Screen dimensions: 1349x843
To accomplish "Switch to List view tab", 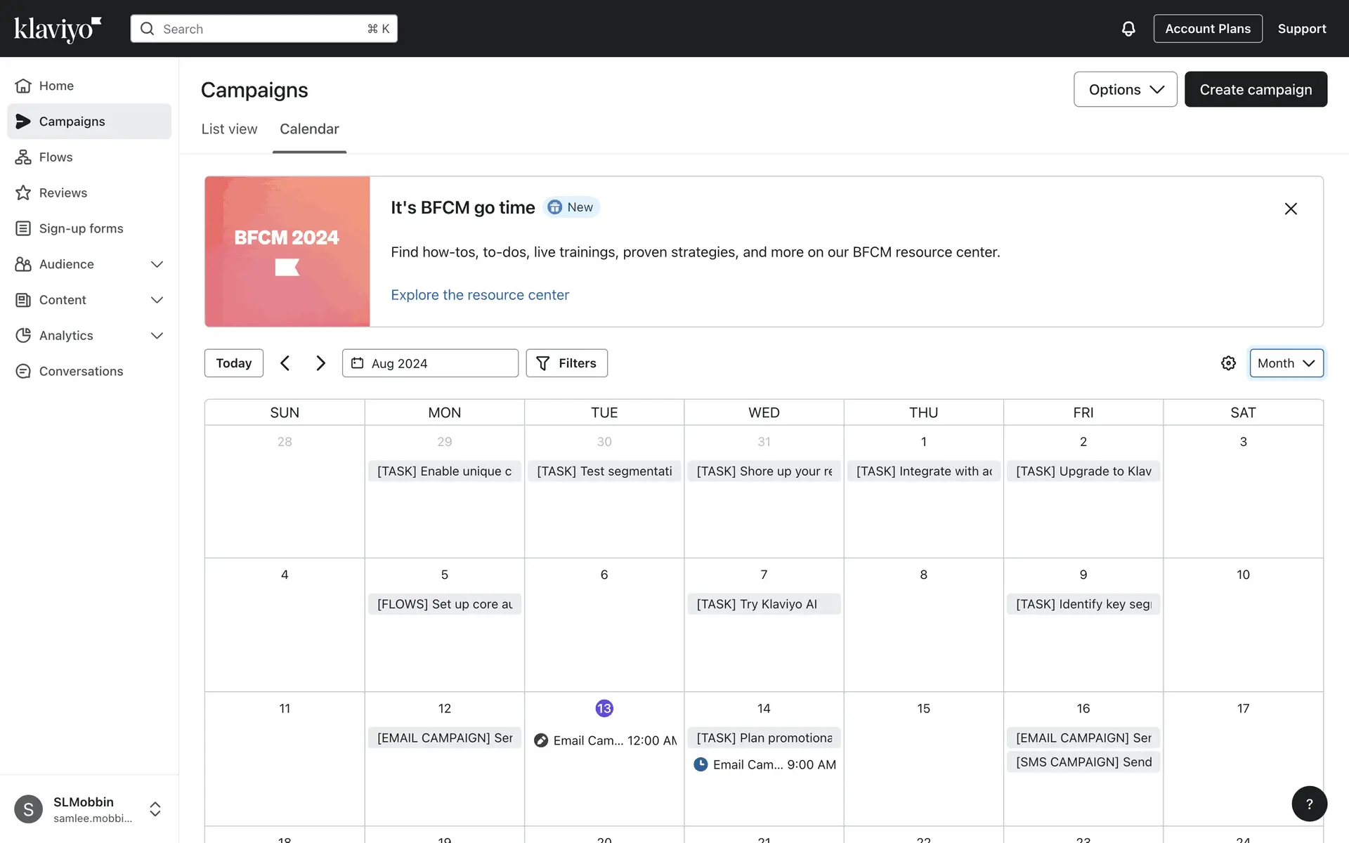I will pos(229,129).
